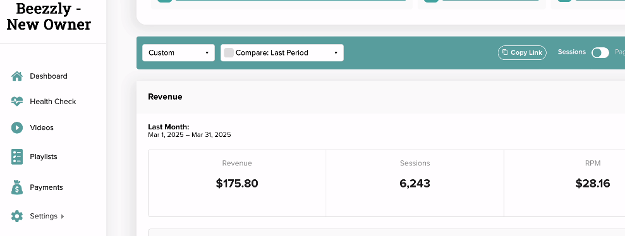
Task: Open the Compare: Last Period dropdown
Action: (x=282, y=52)
